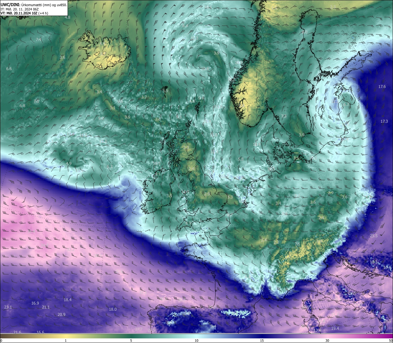This screenshot has width=393, height=343.
Task: Click the 21.6 value above the legend
Action: 17,332
